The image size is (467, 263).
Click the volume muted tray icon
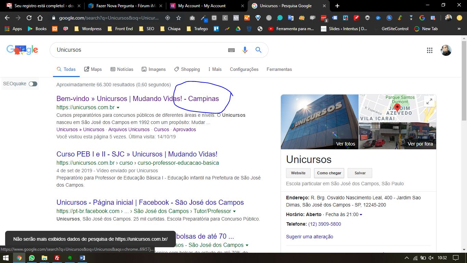(431, 258)
